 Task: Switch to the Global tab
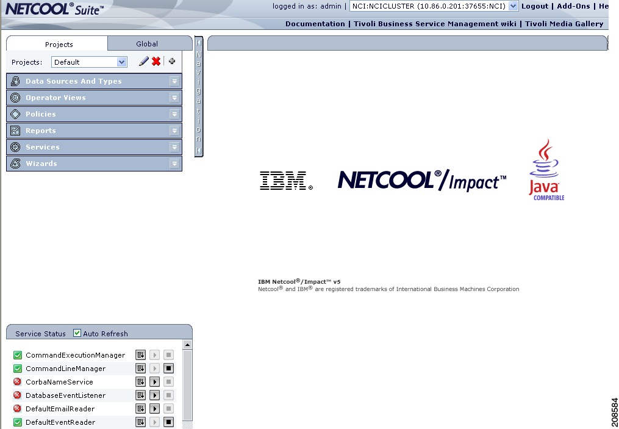pyautogui.click(x=150, y=43)
